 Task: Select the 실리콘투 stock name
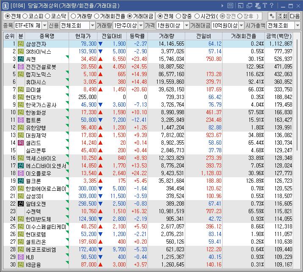36,151
